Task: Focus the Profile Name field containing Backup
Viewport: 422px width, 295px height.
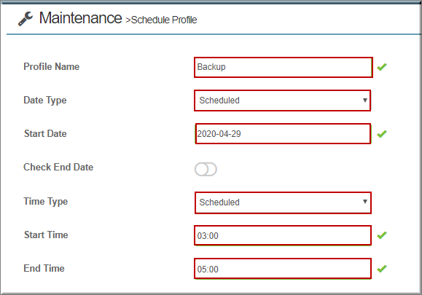Action: tap(284, 67)
